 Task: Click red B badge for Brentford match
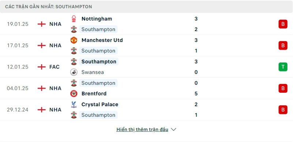pyautogui.click(x=283, y=88)
